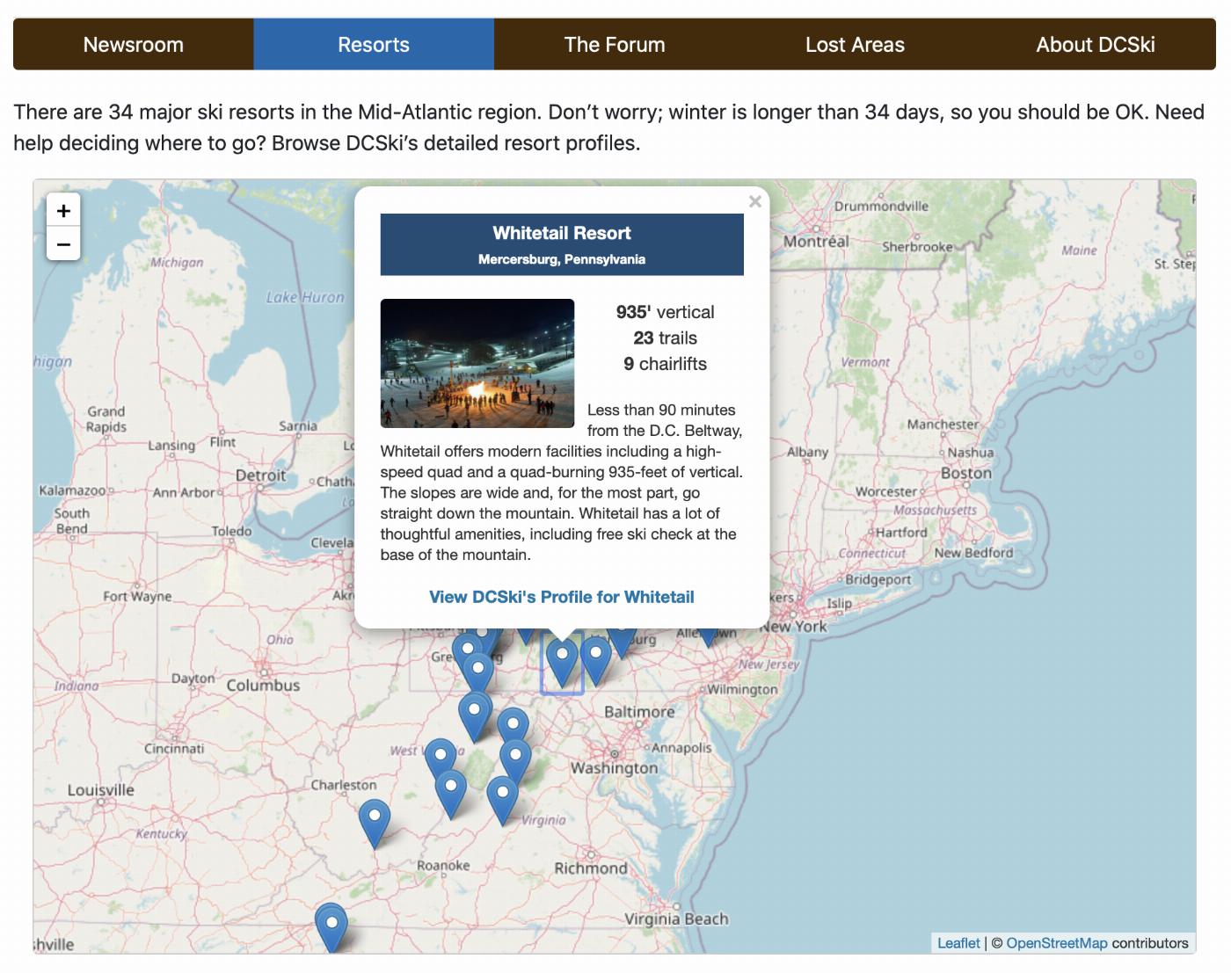Screen dimensions: 1231x973
Task: Open View DCSki's Profile for Whitetail link
Action: tap(562, 597)
